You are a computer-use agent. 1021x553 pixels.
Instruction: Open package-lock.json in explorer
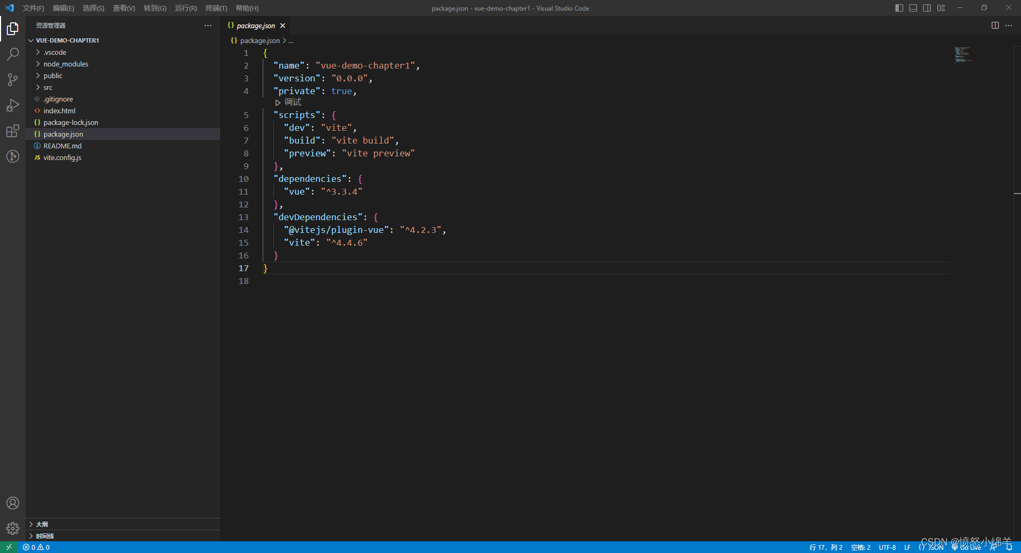(x=123, y=122)
